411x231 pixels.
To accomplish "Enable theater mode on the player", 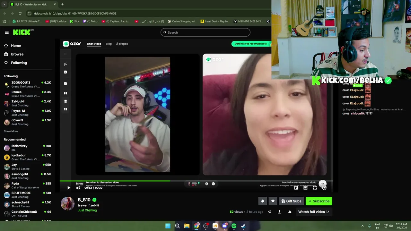I will [305, 188].
